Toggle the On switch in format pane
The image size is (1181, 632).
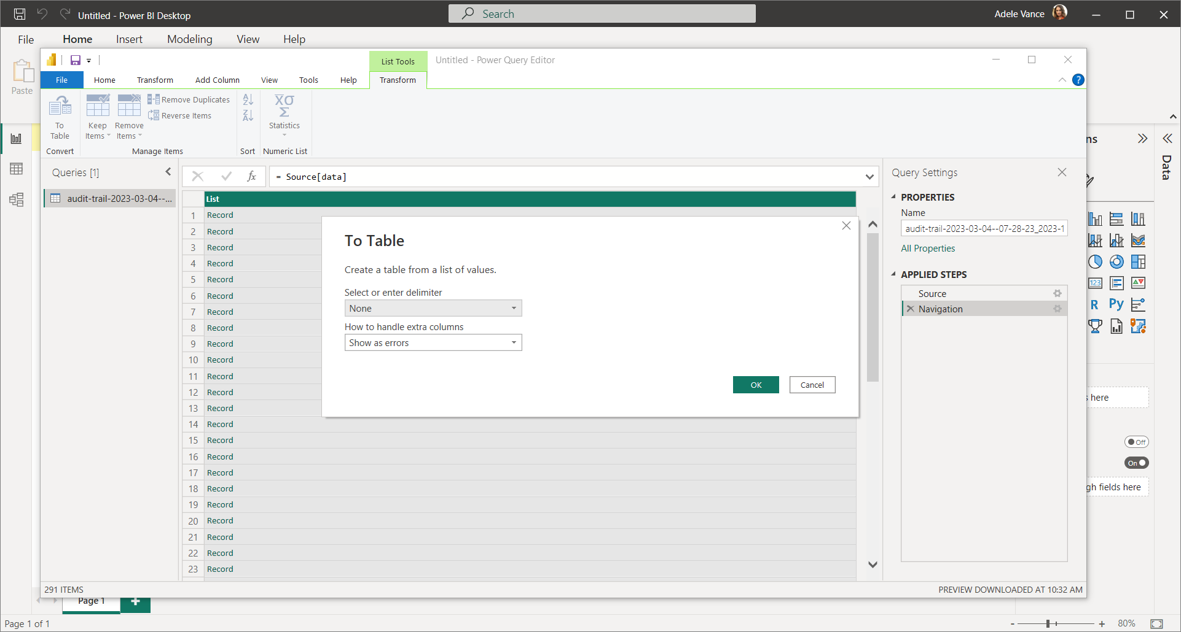1136,463
